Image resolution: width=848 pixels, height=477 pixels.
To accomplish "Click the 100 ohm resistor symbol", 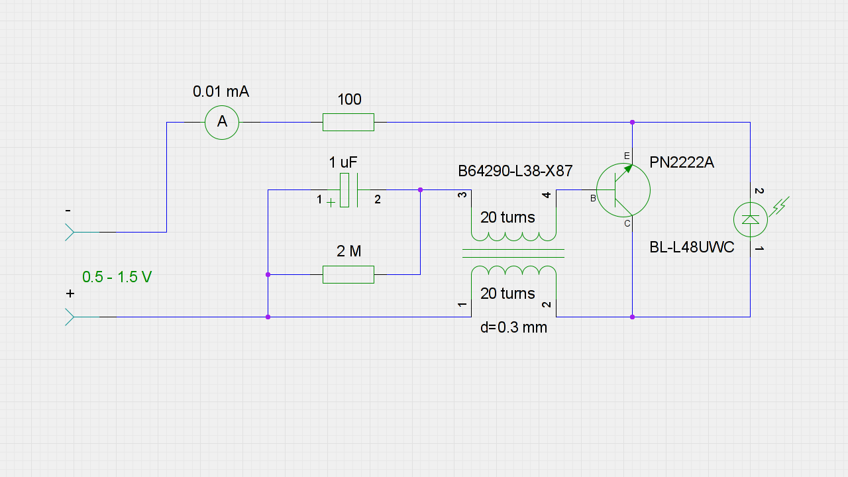I will 348,122.
